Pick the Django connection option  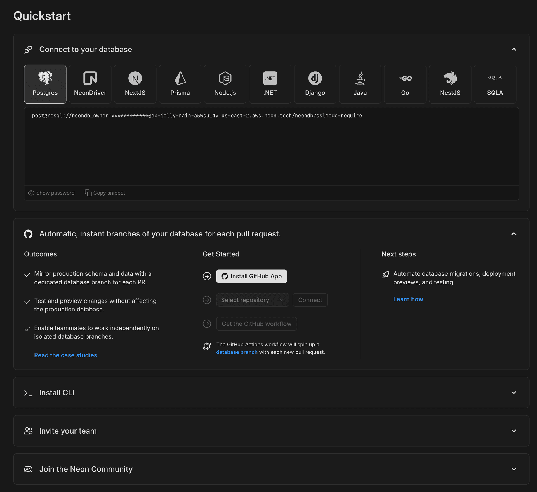click(315, 84)
